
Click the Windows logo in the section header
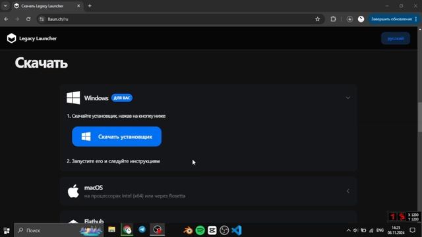point(73,97)
